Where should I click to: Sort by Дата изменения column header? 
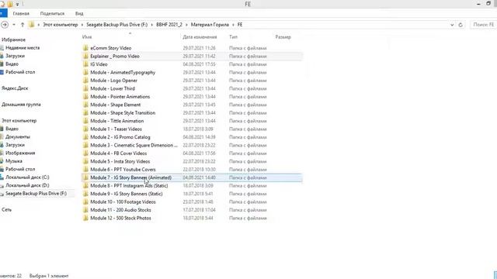[200, 37]
